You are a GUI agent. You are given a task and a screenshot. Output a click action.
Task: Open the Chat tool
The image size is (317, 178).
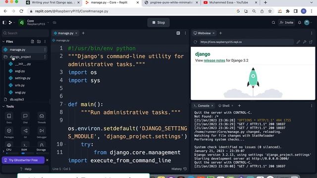coord(25,118)
